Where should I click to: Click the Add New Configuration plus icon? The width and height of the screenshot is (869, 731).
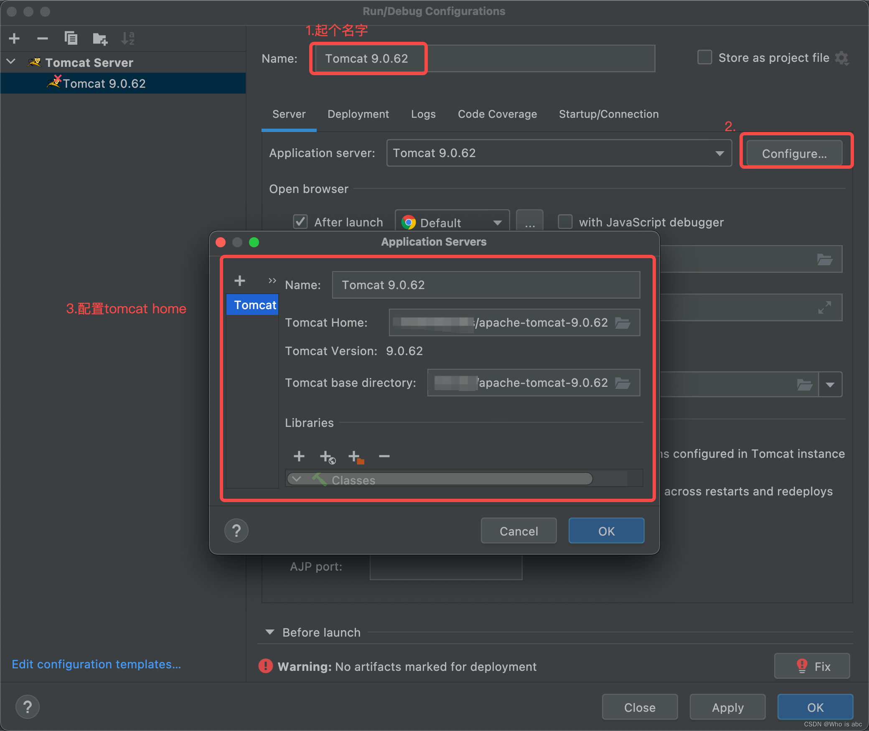tap(14, 38)
